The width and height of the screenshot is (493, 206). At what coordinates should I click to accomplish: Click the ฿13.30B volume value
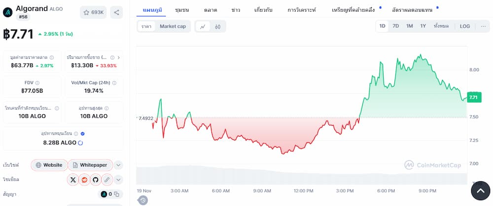pyautogui.click(x=82, y=66)
